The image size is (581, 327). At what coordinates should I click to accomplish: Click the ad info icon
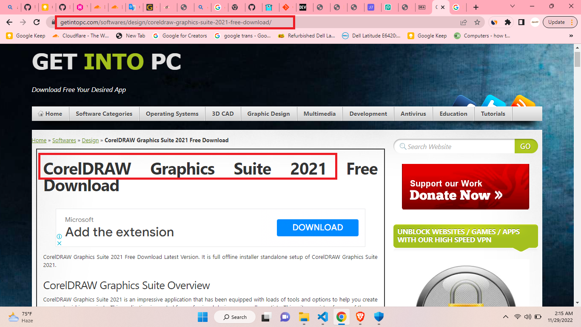[60, 236]
